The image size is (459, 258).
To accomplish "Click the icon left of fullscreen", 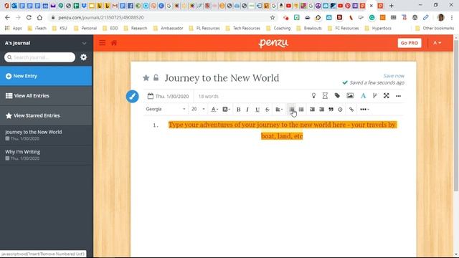I will pyautogui.click(x=374, y=95).
